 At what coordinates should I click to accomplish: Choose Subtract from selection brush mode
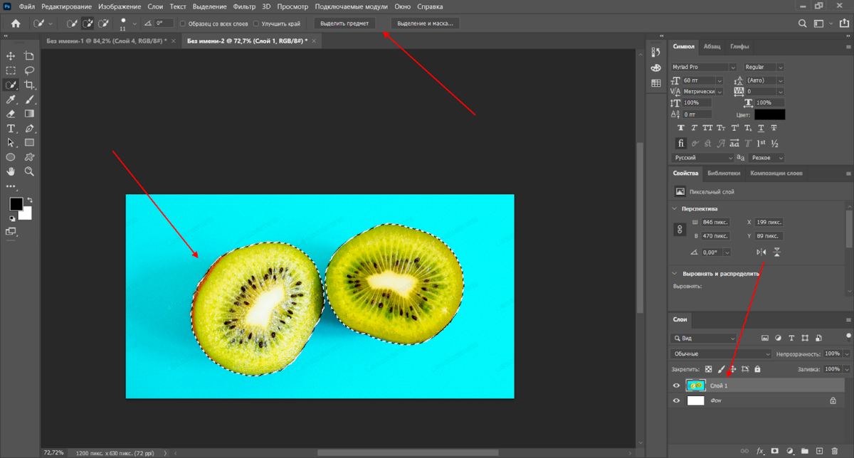104,23
